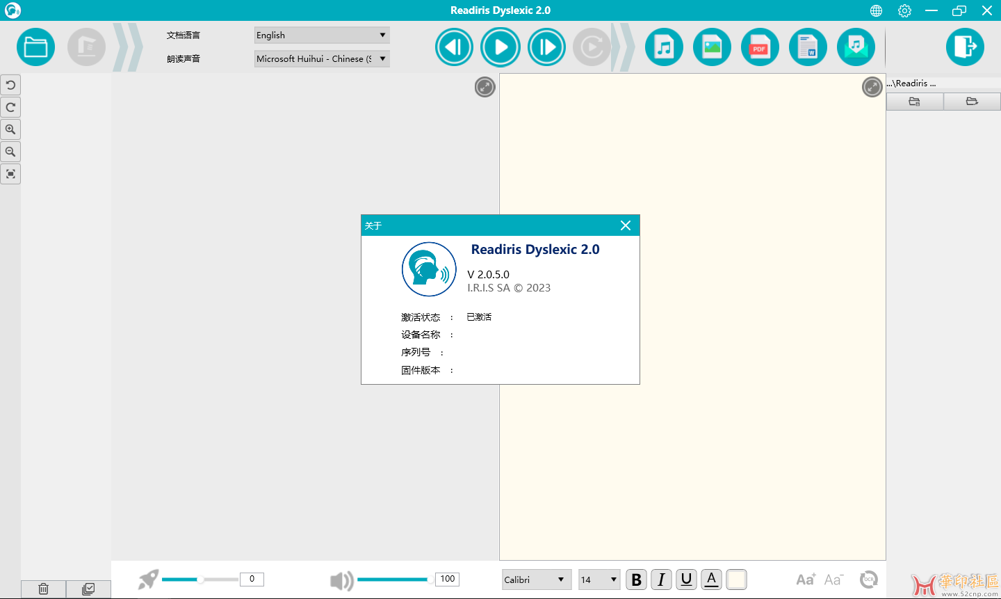Export as image file

712,47
